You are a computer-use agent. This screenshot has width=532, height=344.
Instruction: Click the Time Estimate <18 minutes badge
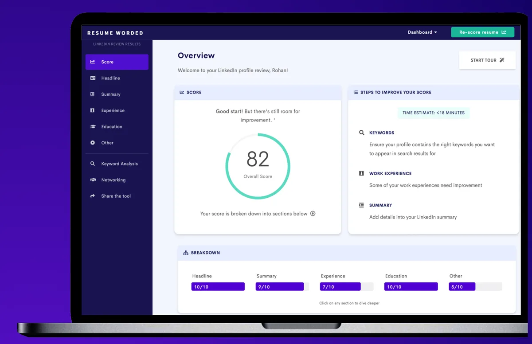click(x=434, y=113)
